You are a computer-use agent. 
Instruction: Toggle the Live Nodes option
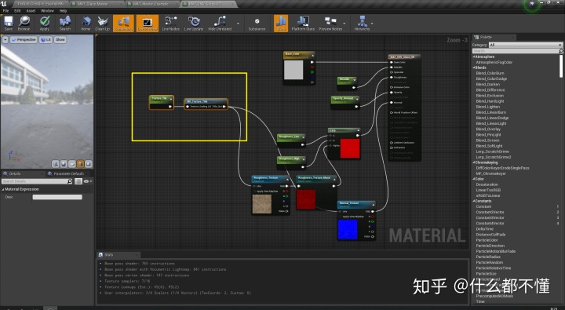(x=170, y=23)
